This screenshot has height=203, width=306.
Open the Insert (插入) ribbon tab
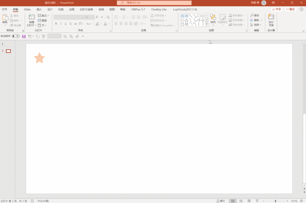39,9
